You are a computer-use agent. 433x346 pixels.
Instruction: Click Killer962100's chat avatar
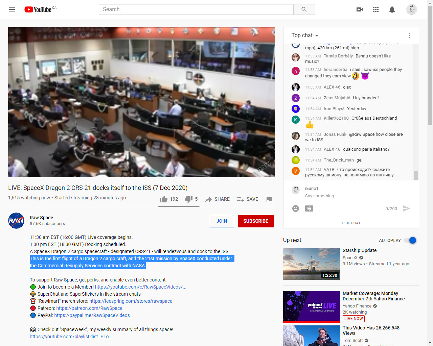296,120
